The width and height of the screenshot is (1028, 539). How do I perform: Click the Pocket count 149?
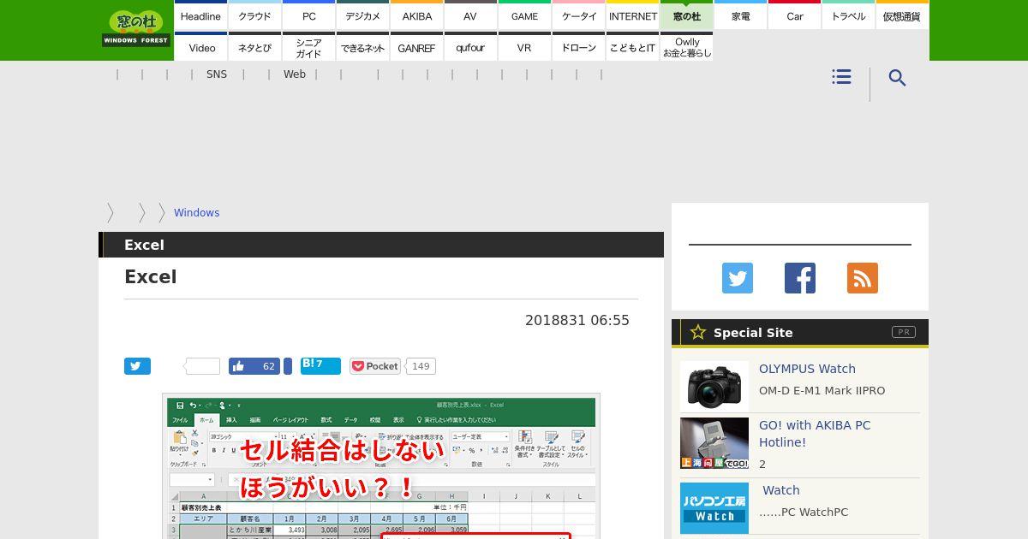pyautogui.click(x=421, y=366)
